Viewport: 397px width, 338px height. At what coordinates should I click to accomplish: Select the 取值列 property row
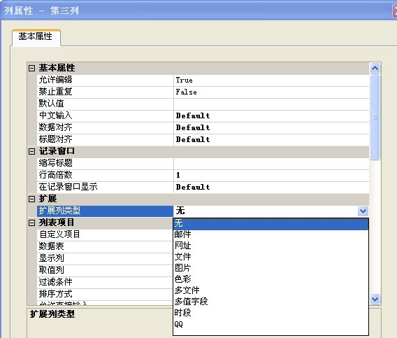pos(105,270)
